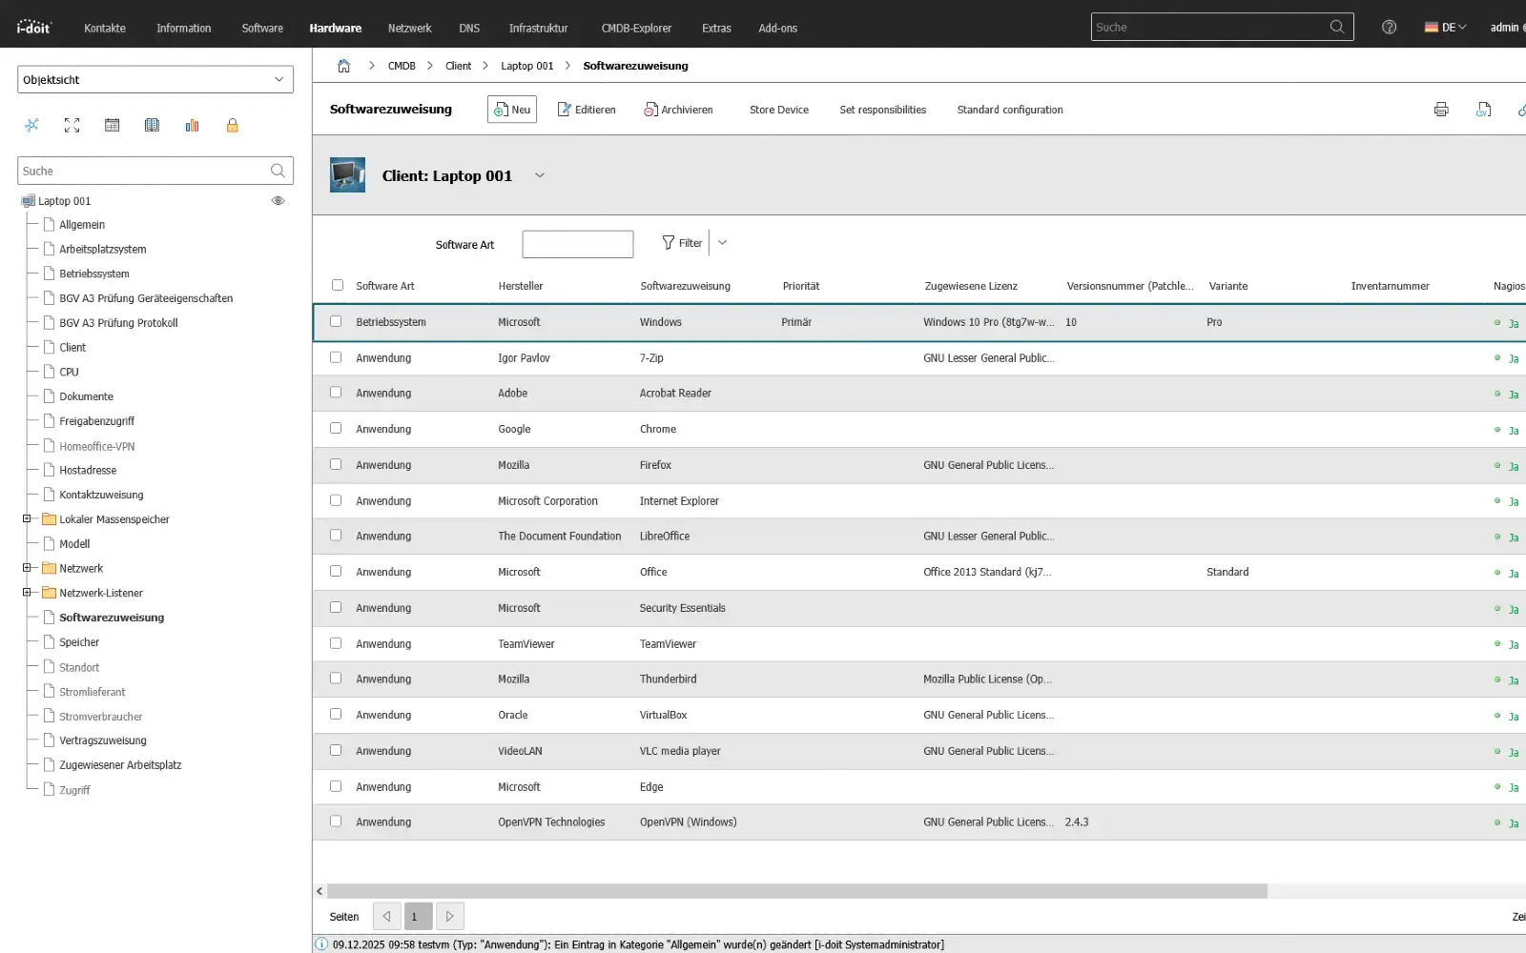
Task: Toggle the header checkbox selecting all rows
Action: click(x=337, y=285)
